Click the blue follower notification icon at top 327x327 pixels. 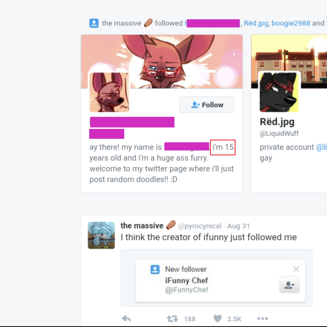click(x=94, y=23)
